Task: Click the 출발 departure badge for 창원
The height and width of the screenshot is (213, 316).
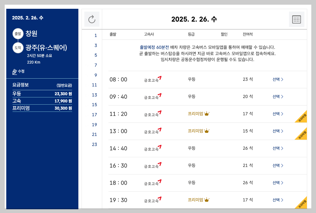Action: 18,34
